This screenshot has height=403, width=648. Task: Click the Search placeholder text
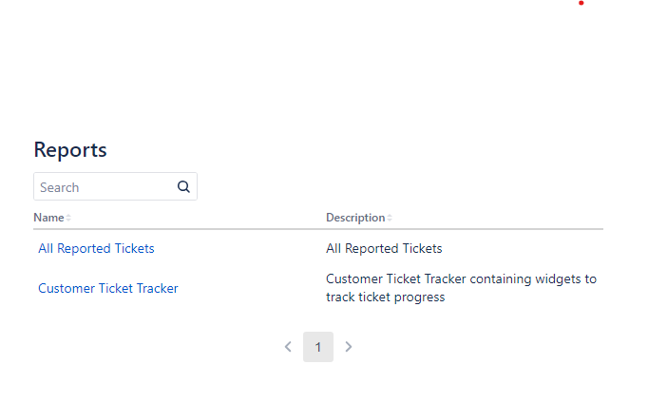coord(60,187)
